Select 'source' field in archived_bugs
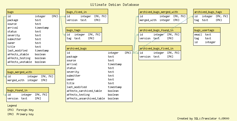237x121 pixels. pos(71,60)
